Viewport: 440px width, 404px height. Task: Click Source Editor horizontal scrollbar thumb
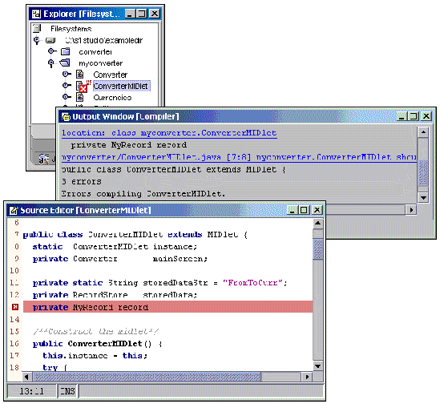(147, 377)
